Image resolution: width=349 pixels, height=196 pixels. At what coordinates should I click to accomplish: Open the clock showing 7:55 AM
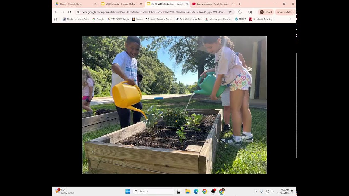[283, 191]
